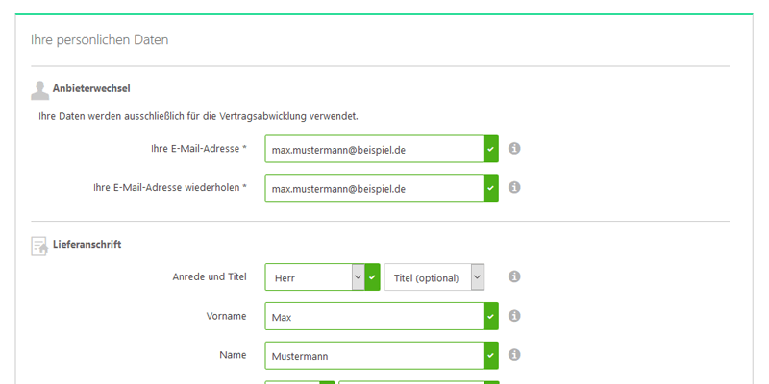
Task: Click the document icon beside Lieferanschrift heading
Action: pos(39,246)
